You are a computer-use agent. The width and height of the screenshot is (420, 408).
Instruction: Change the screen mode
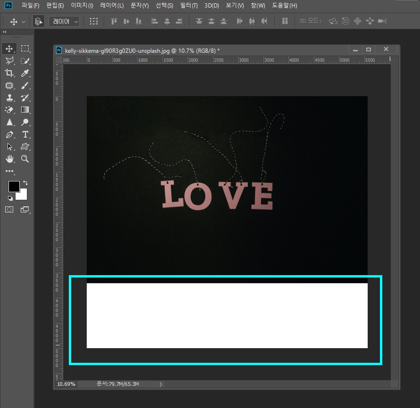click(x=25, y=210)
